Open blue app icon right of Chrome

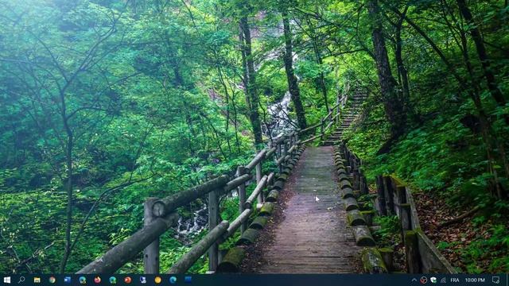(x=67, y=280)
